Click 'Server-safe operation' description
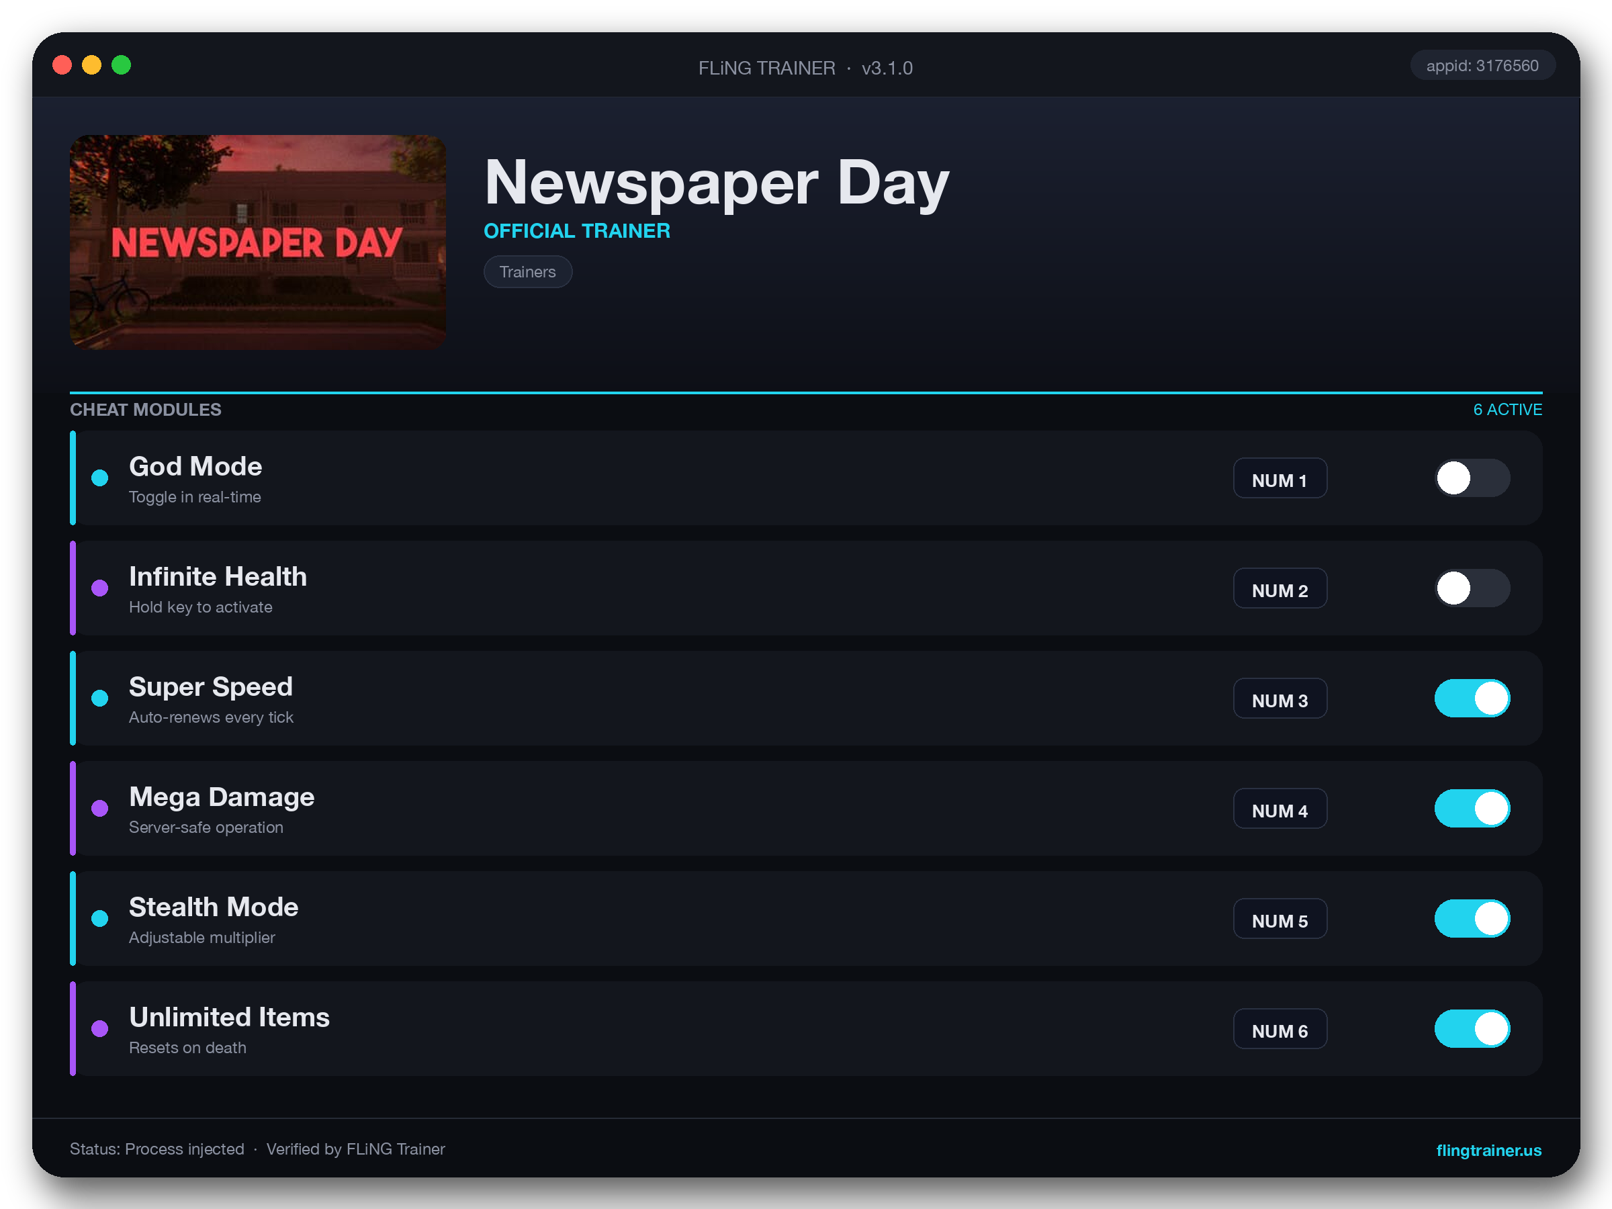1612x1209 pixels. pyautogui.click(x=206, y=827)
